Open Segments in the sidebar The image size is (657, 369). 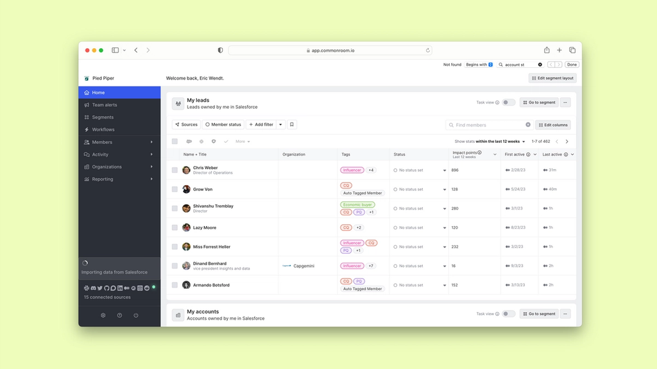click(x=119, y=117)
